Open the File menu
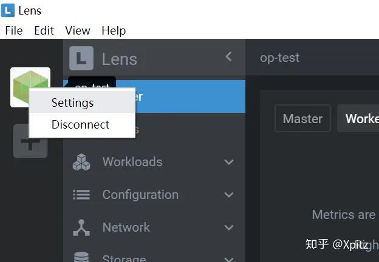This screenshot has height=262, width=379. pos(14,31)
